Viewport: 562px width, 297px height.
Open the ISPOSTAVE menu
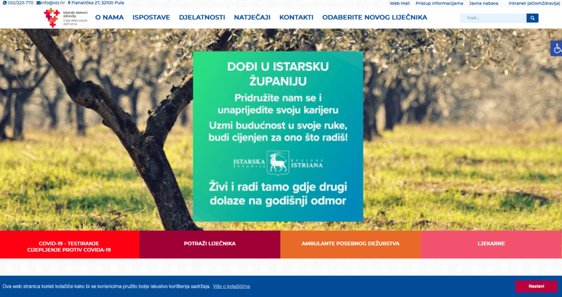tap(151, 17)
